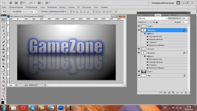Select the Blur tool
197x111 pixels.
click(x=3, y=63)
